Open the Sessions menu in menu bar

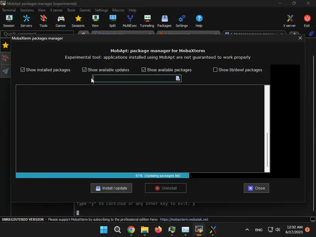pyautogui.click(x=27, y=10)
